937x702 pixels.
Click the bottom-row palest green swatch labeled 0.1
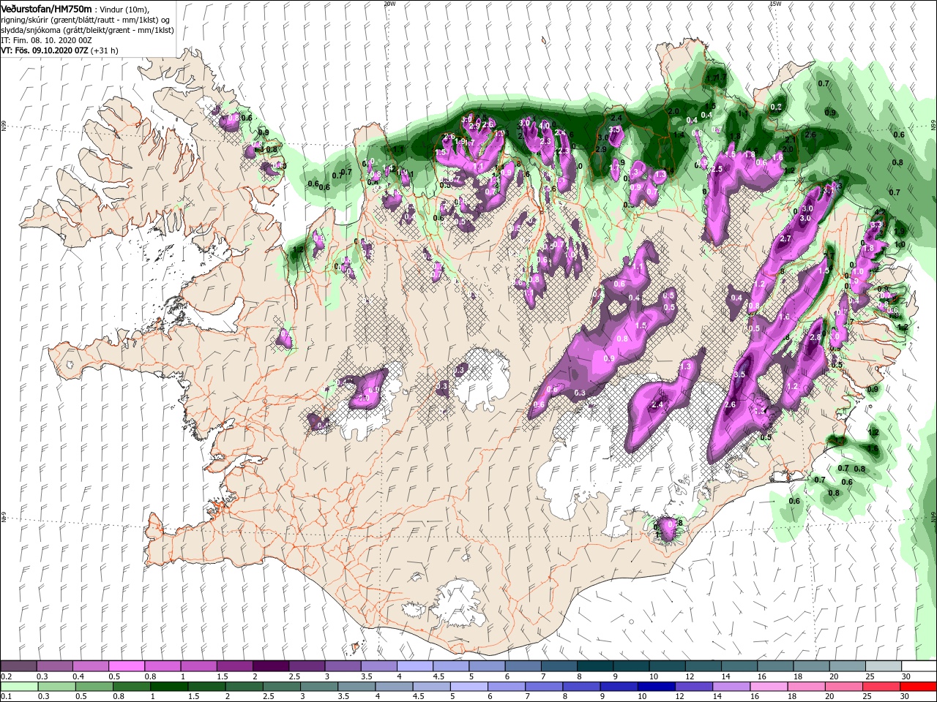point(19,687)
